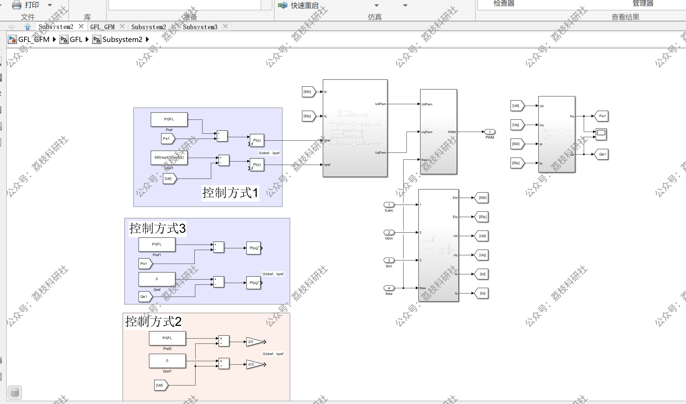Screen dimensions: 686x404
Task: Select the PWM subsystem with the UdPwm input
Action: pos(438,132)
